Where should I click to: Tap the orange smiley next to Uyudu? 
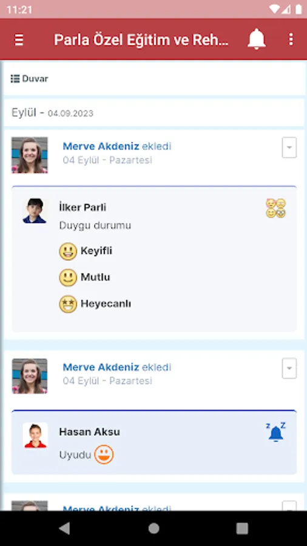[104, 454]
